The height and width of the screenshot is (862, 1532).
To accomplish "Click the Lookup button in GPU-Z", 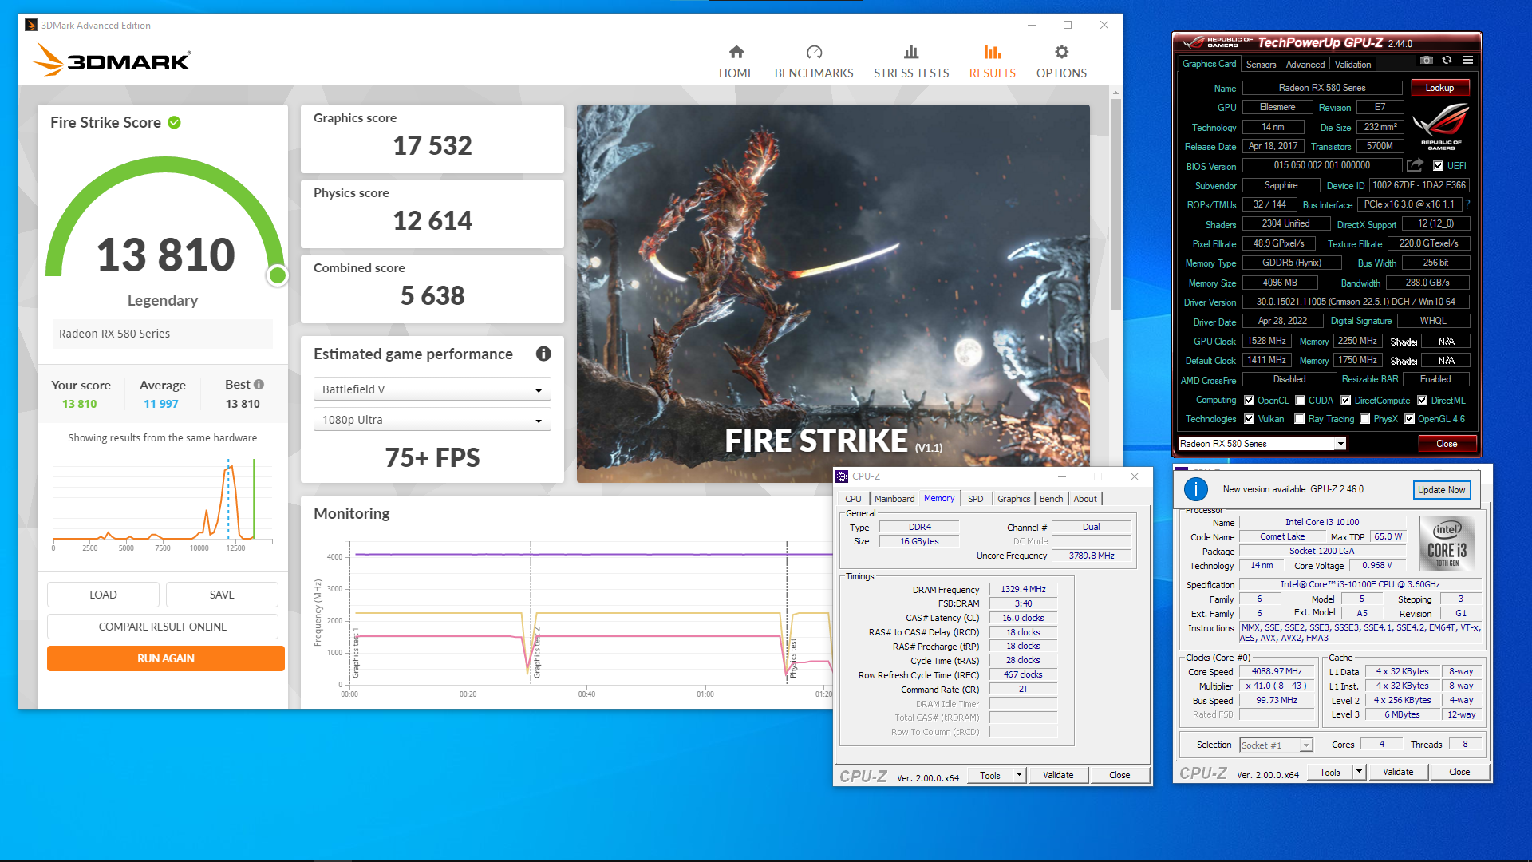I will pos(1440,88).
